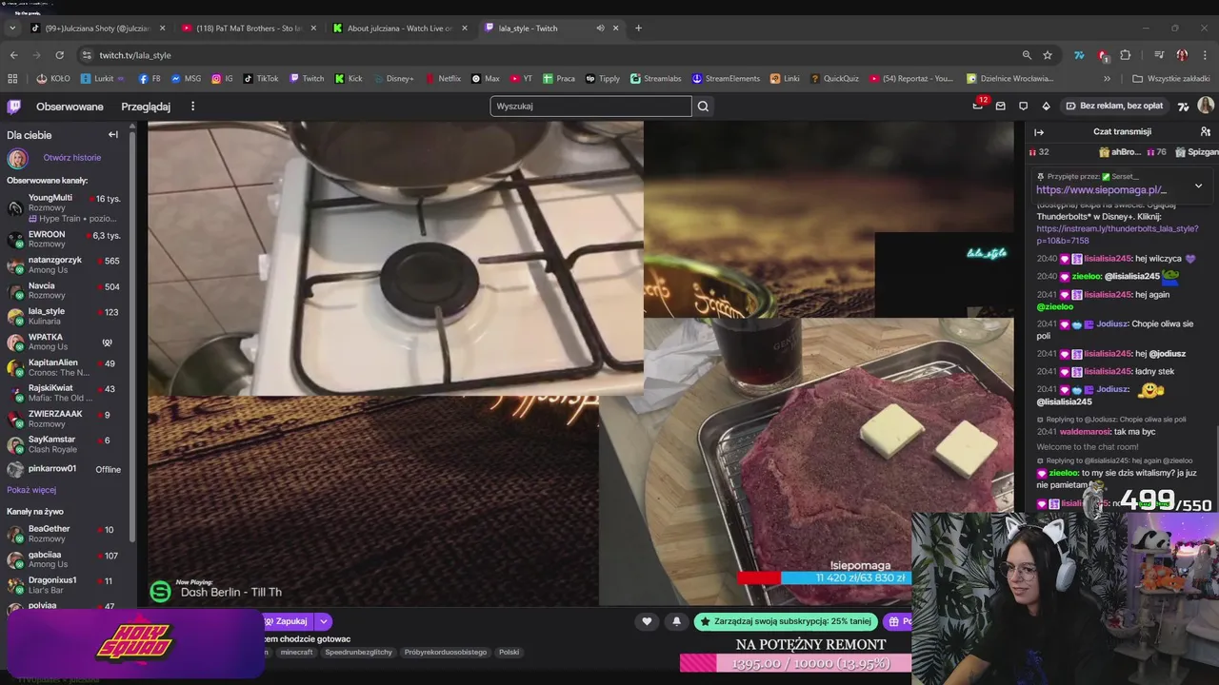1219x685 pixels.
Task: Bookmark this page with the star icon
Action: (x=1048, y=55)
